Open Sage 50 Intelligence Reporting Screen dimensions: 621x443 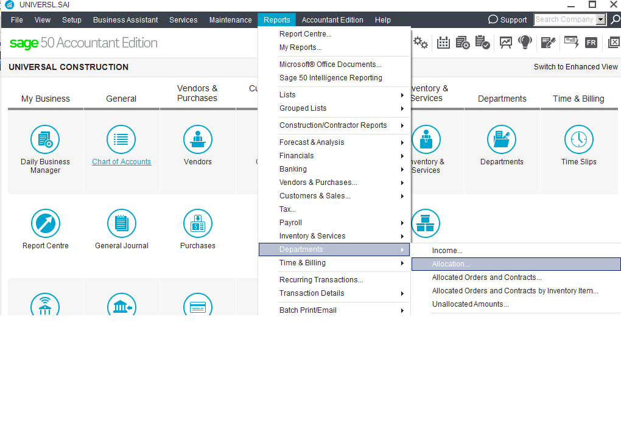[334, 78]
